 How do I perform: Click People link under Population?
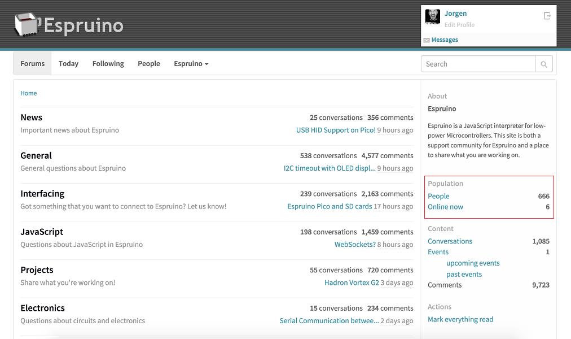(438, 196)
